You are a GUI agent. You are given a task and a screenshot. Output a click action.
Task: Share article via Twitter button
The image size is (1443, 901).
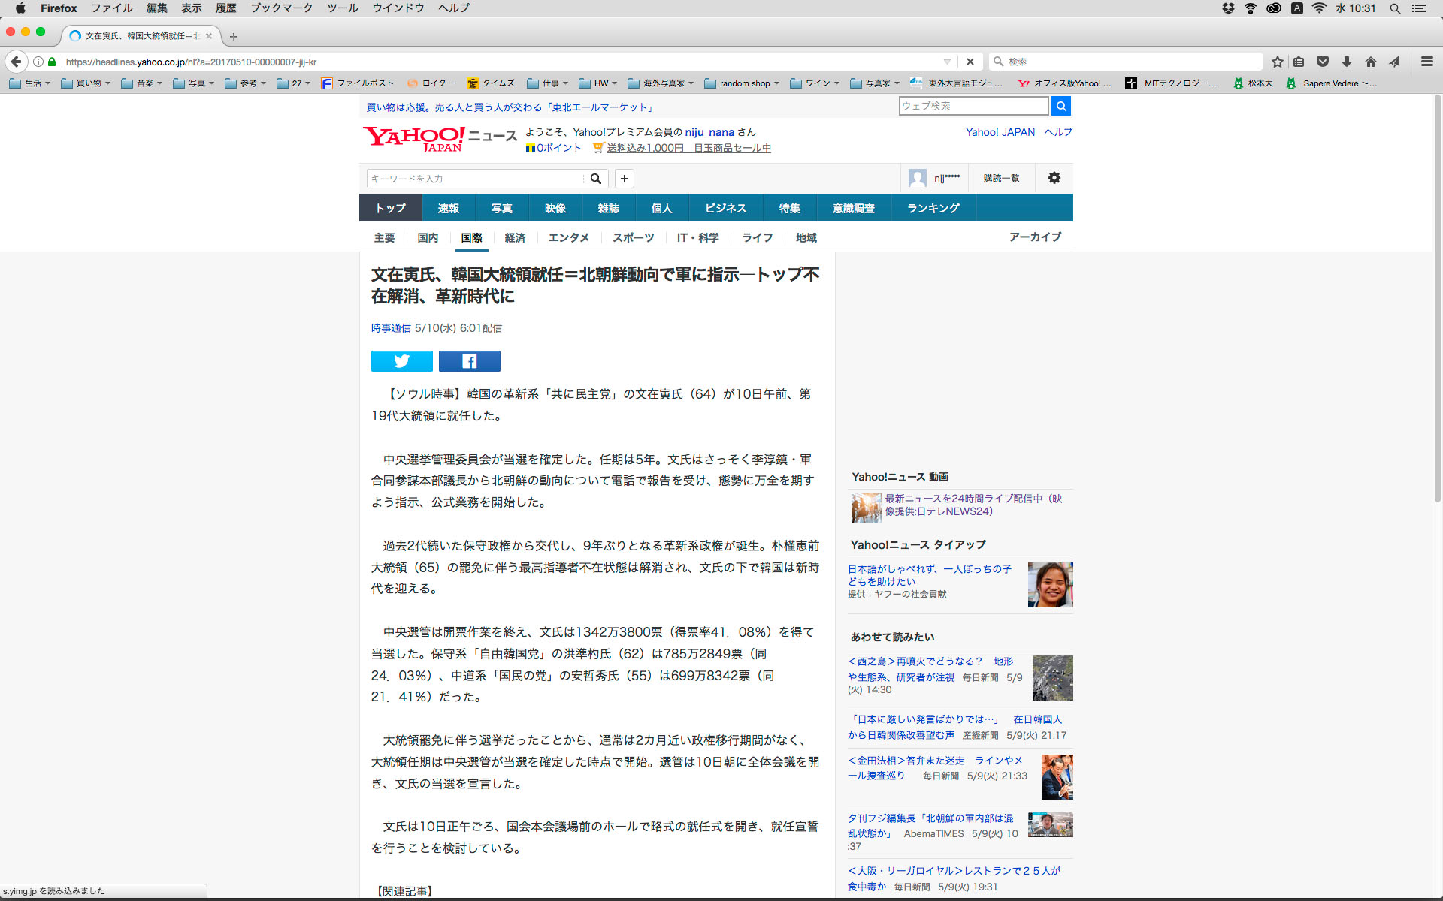[x=401, y=361]
